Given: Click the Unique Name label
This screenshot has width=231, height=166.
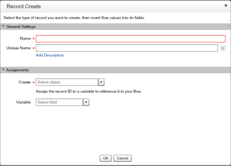Looking at the screenshot, I should [x=18, y=48].
